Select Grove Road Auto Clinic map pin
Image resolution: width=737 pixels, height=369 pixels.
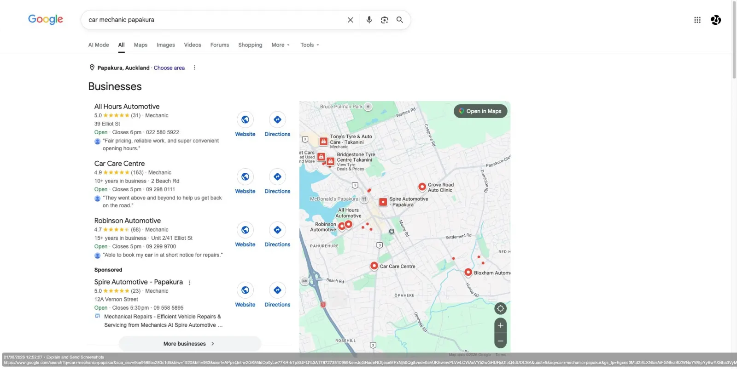point(422,187)
